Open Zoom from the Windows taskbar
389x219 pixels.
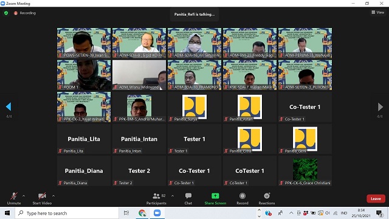click(157, 213)
